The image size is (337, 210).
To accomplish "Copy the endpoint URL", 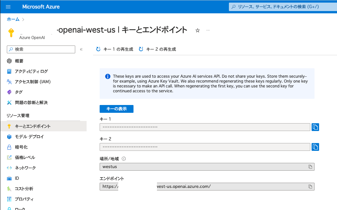I will [x=310, y=187].
